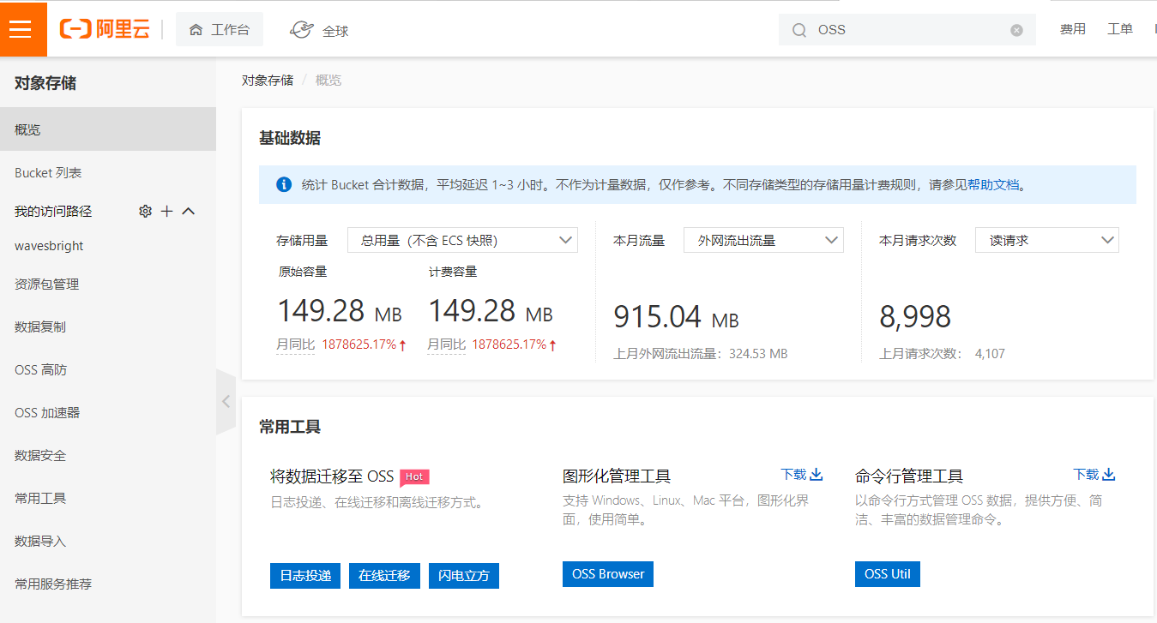Screen dimensions: 1157x623
Task: Click the Hot badge next to 将数据迁移至 OSS
Action: (x=414, y=476)
